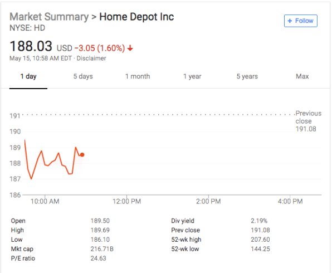Show the 1 year chart

coord(192,76)
